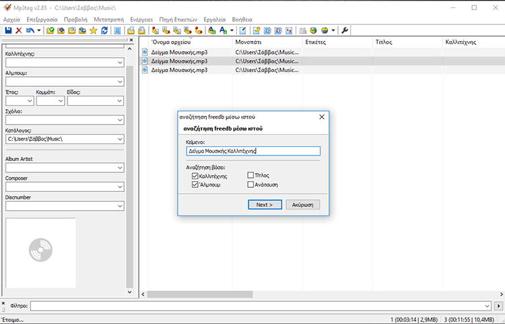
Task: Expand the Discnumber combo box
Action: [120, 206]
